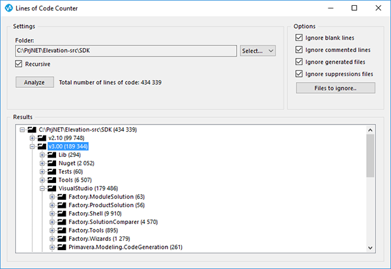Open the Select... folder dropdown

(257, 51)
